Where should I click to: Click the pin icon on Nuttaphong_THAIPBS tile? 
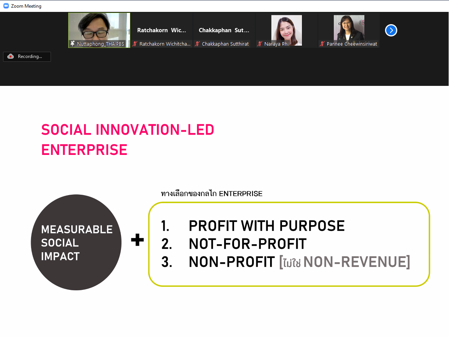click(73, 44)
